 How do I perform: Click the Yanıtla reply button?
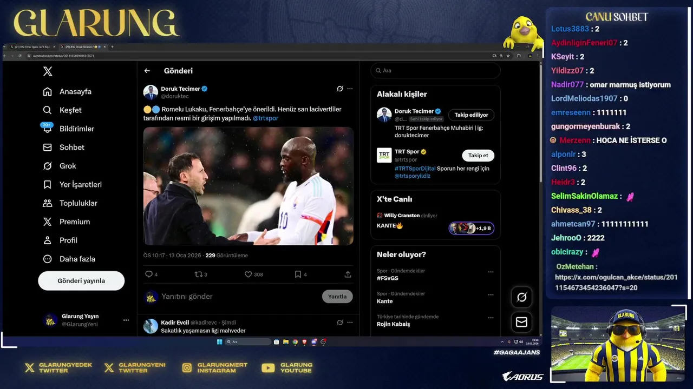point(337,297)
